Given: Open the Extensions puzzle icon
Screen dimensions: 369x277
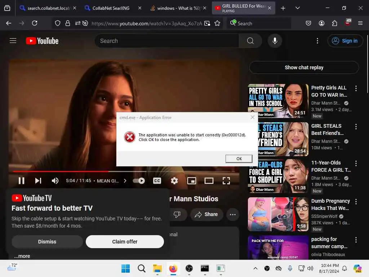Looking at the screenshot, I should (x=334, y=23).
